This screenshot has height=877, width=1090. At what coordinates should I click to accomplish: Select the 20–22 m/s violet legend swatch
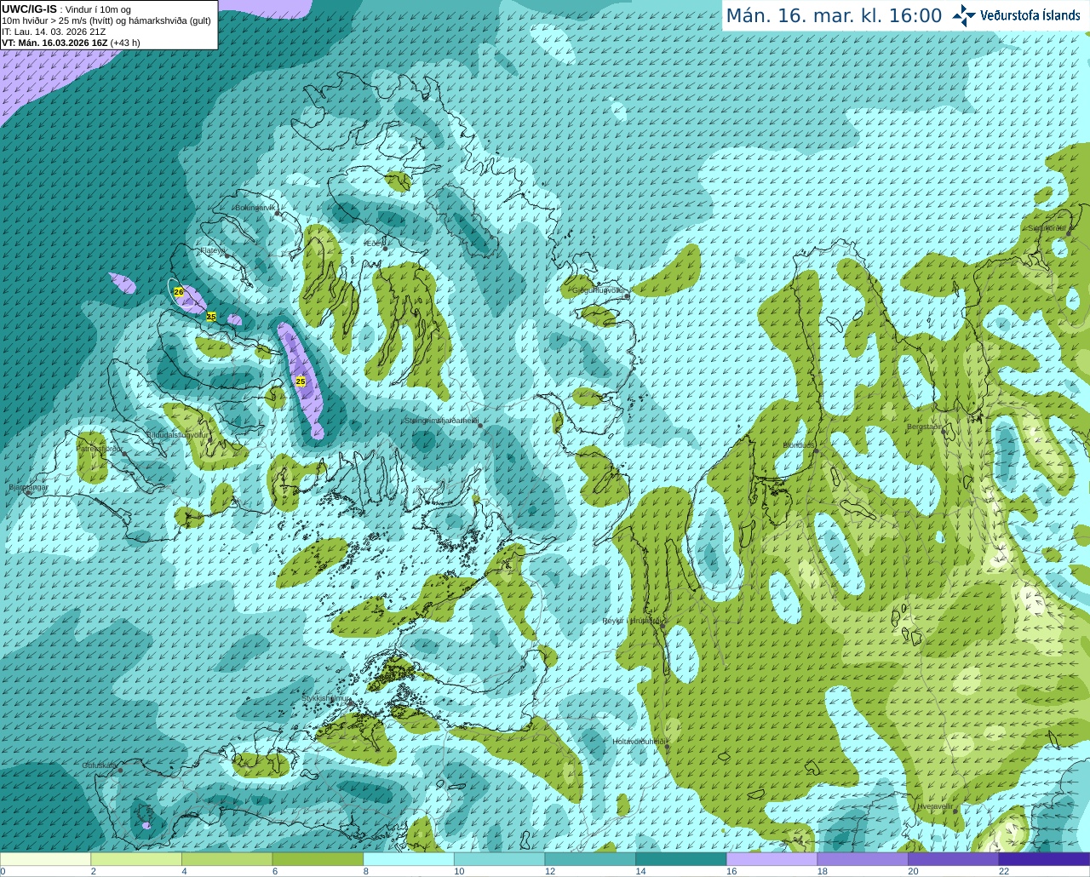point(953,859)
